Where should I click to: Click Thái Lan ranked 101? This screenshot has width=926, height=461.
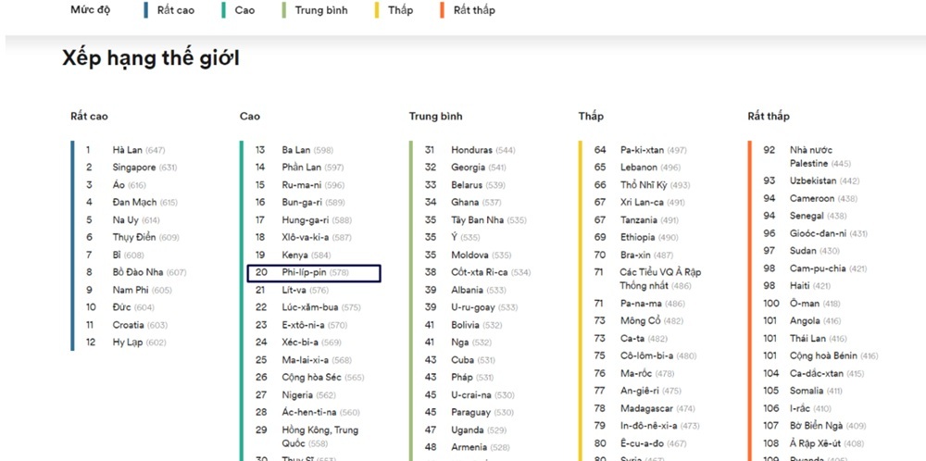[806, 339]
